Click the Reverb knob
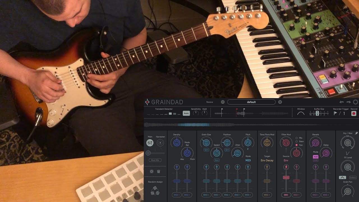This screenshot has height=202, width=359. pos(316,143)
